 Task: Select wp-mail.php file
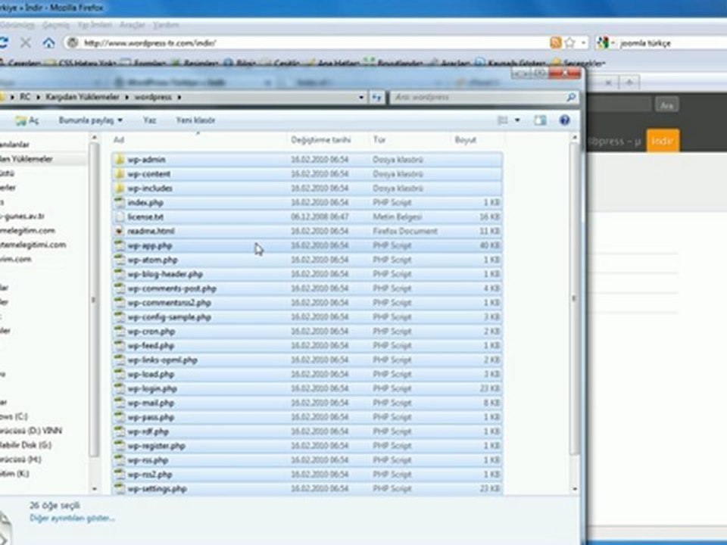pyautogui.click(x=307, y=403)
